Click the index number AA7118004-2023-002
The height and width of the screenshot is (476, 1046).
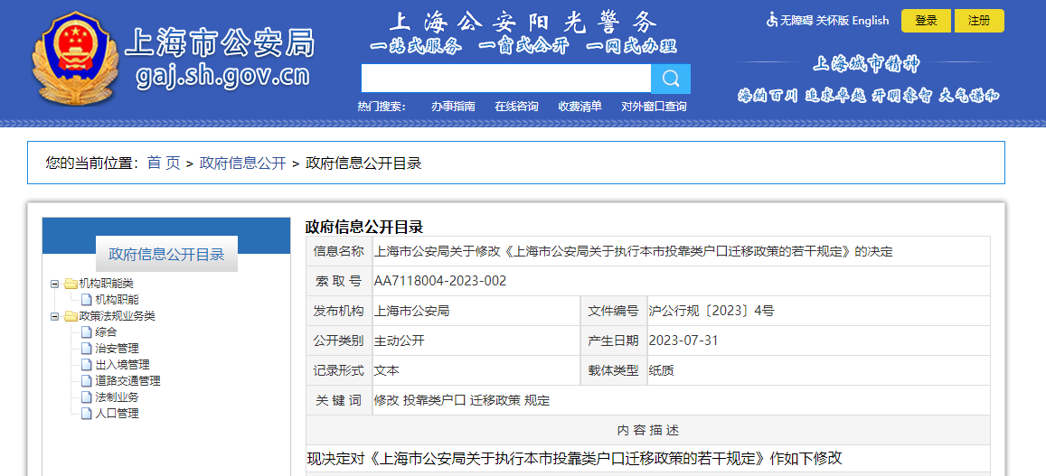point(440,281)
